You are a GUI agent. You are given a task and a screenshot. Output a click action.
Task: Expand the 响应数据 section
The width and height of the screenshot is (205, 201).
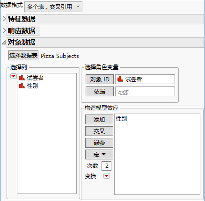4,30
